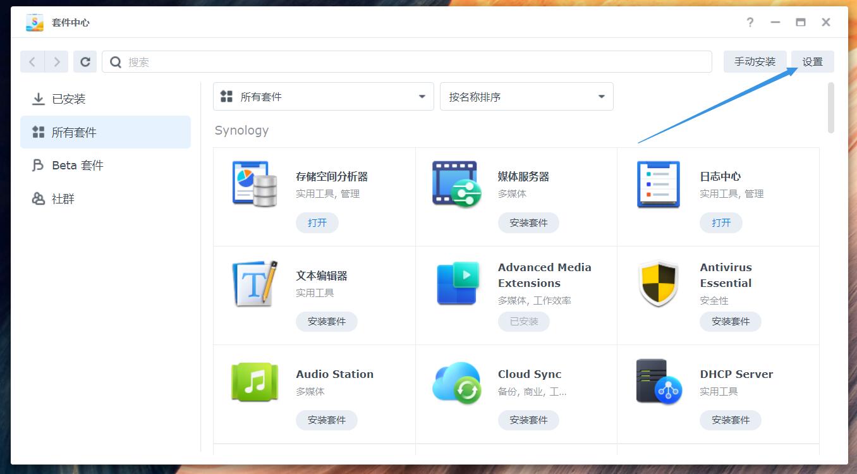Click the 日志中心 package title
Screen dimensions: 857x474
coord(720,176)
